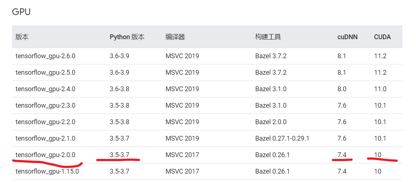Click CUDA 11.2 in tensorflow_gpu-2.6.0 row
Viewport: 416px width, 182px height.
pos(380,56)
